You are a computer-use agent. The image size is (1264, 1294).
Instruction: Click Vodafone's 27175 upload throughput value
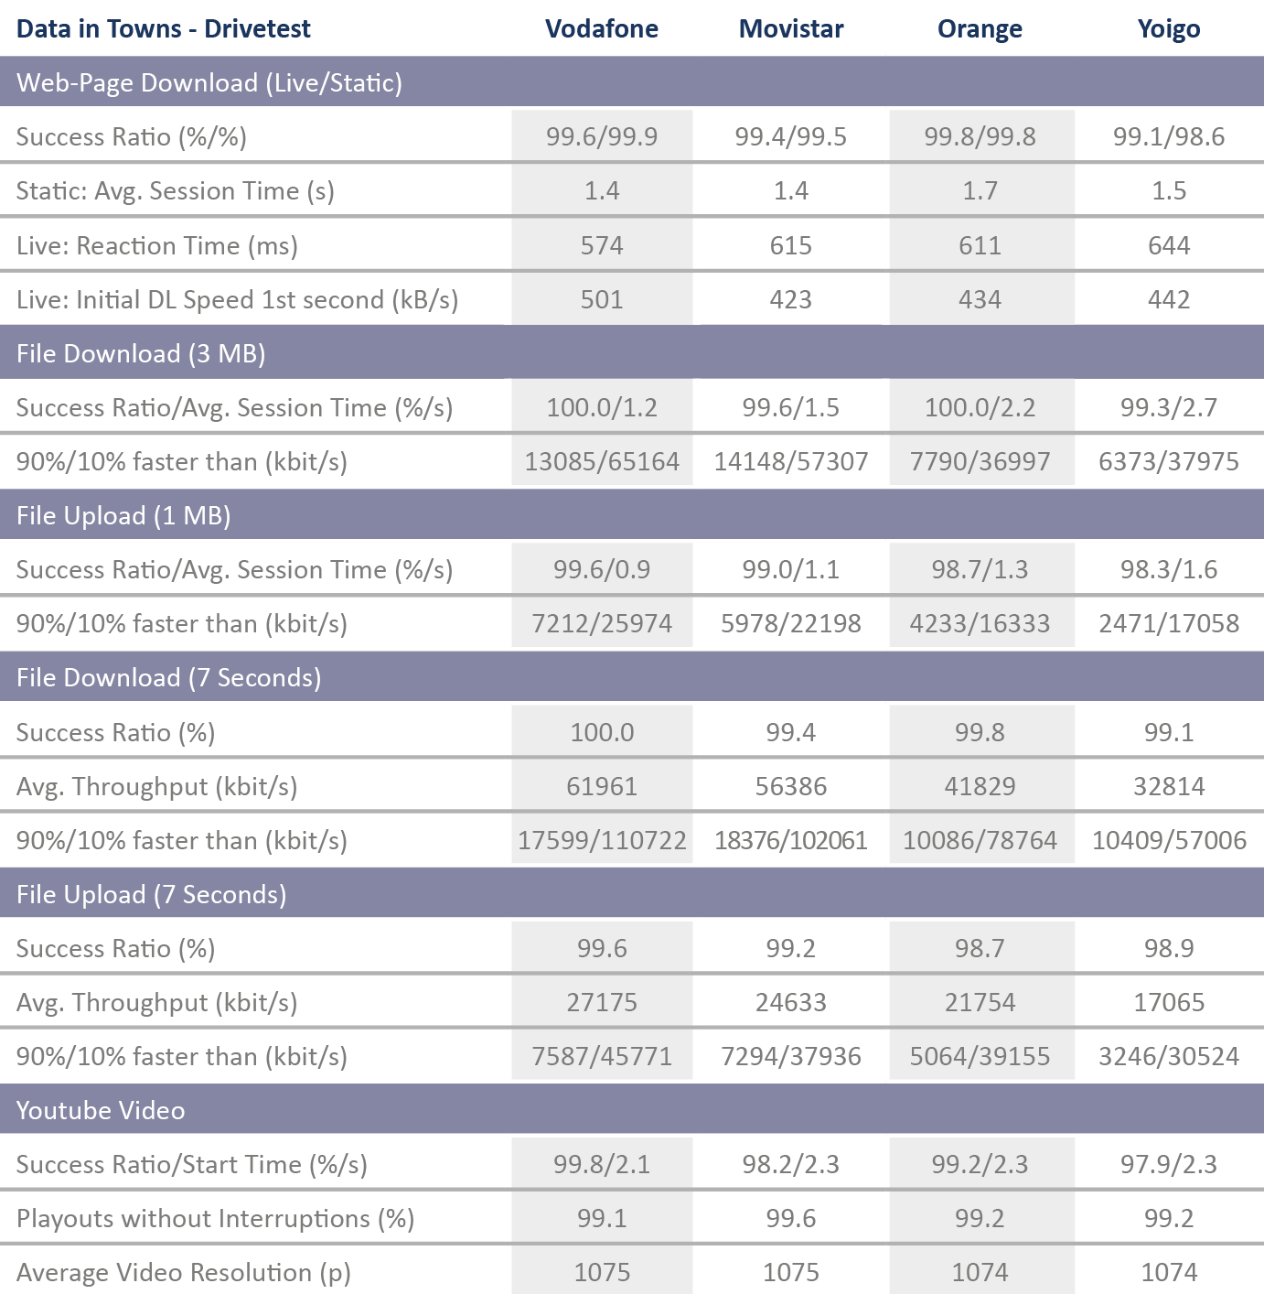602,1002
